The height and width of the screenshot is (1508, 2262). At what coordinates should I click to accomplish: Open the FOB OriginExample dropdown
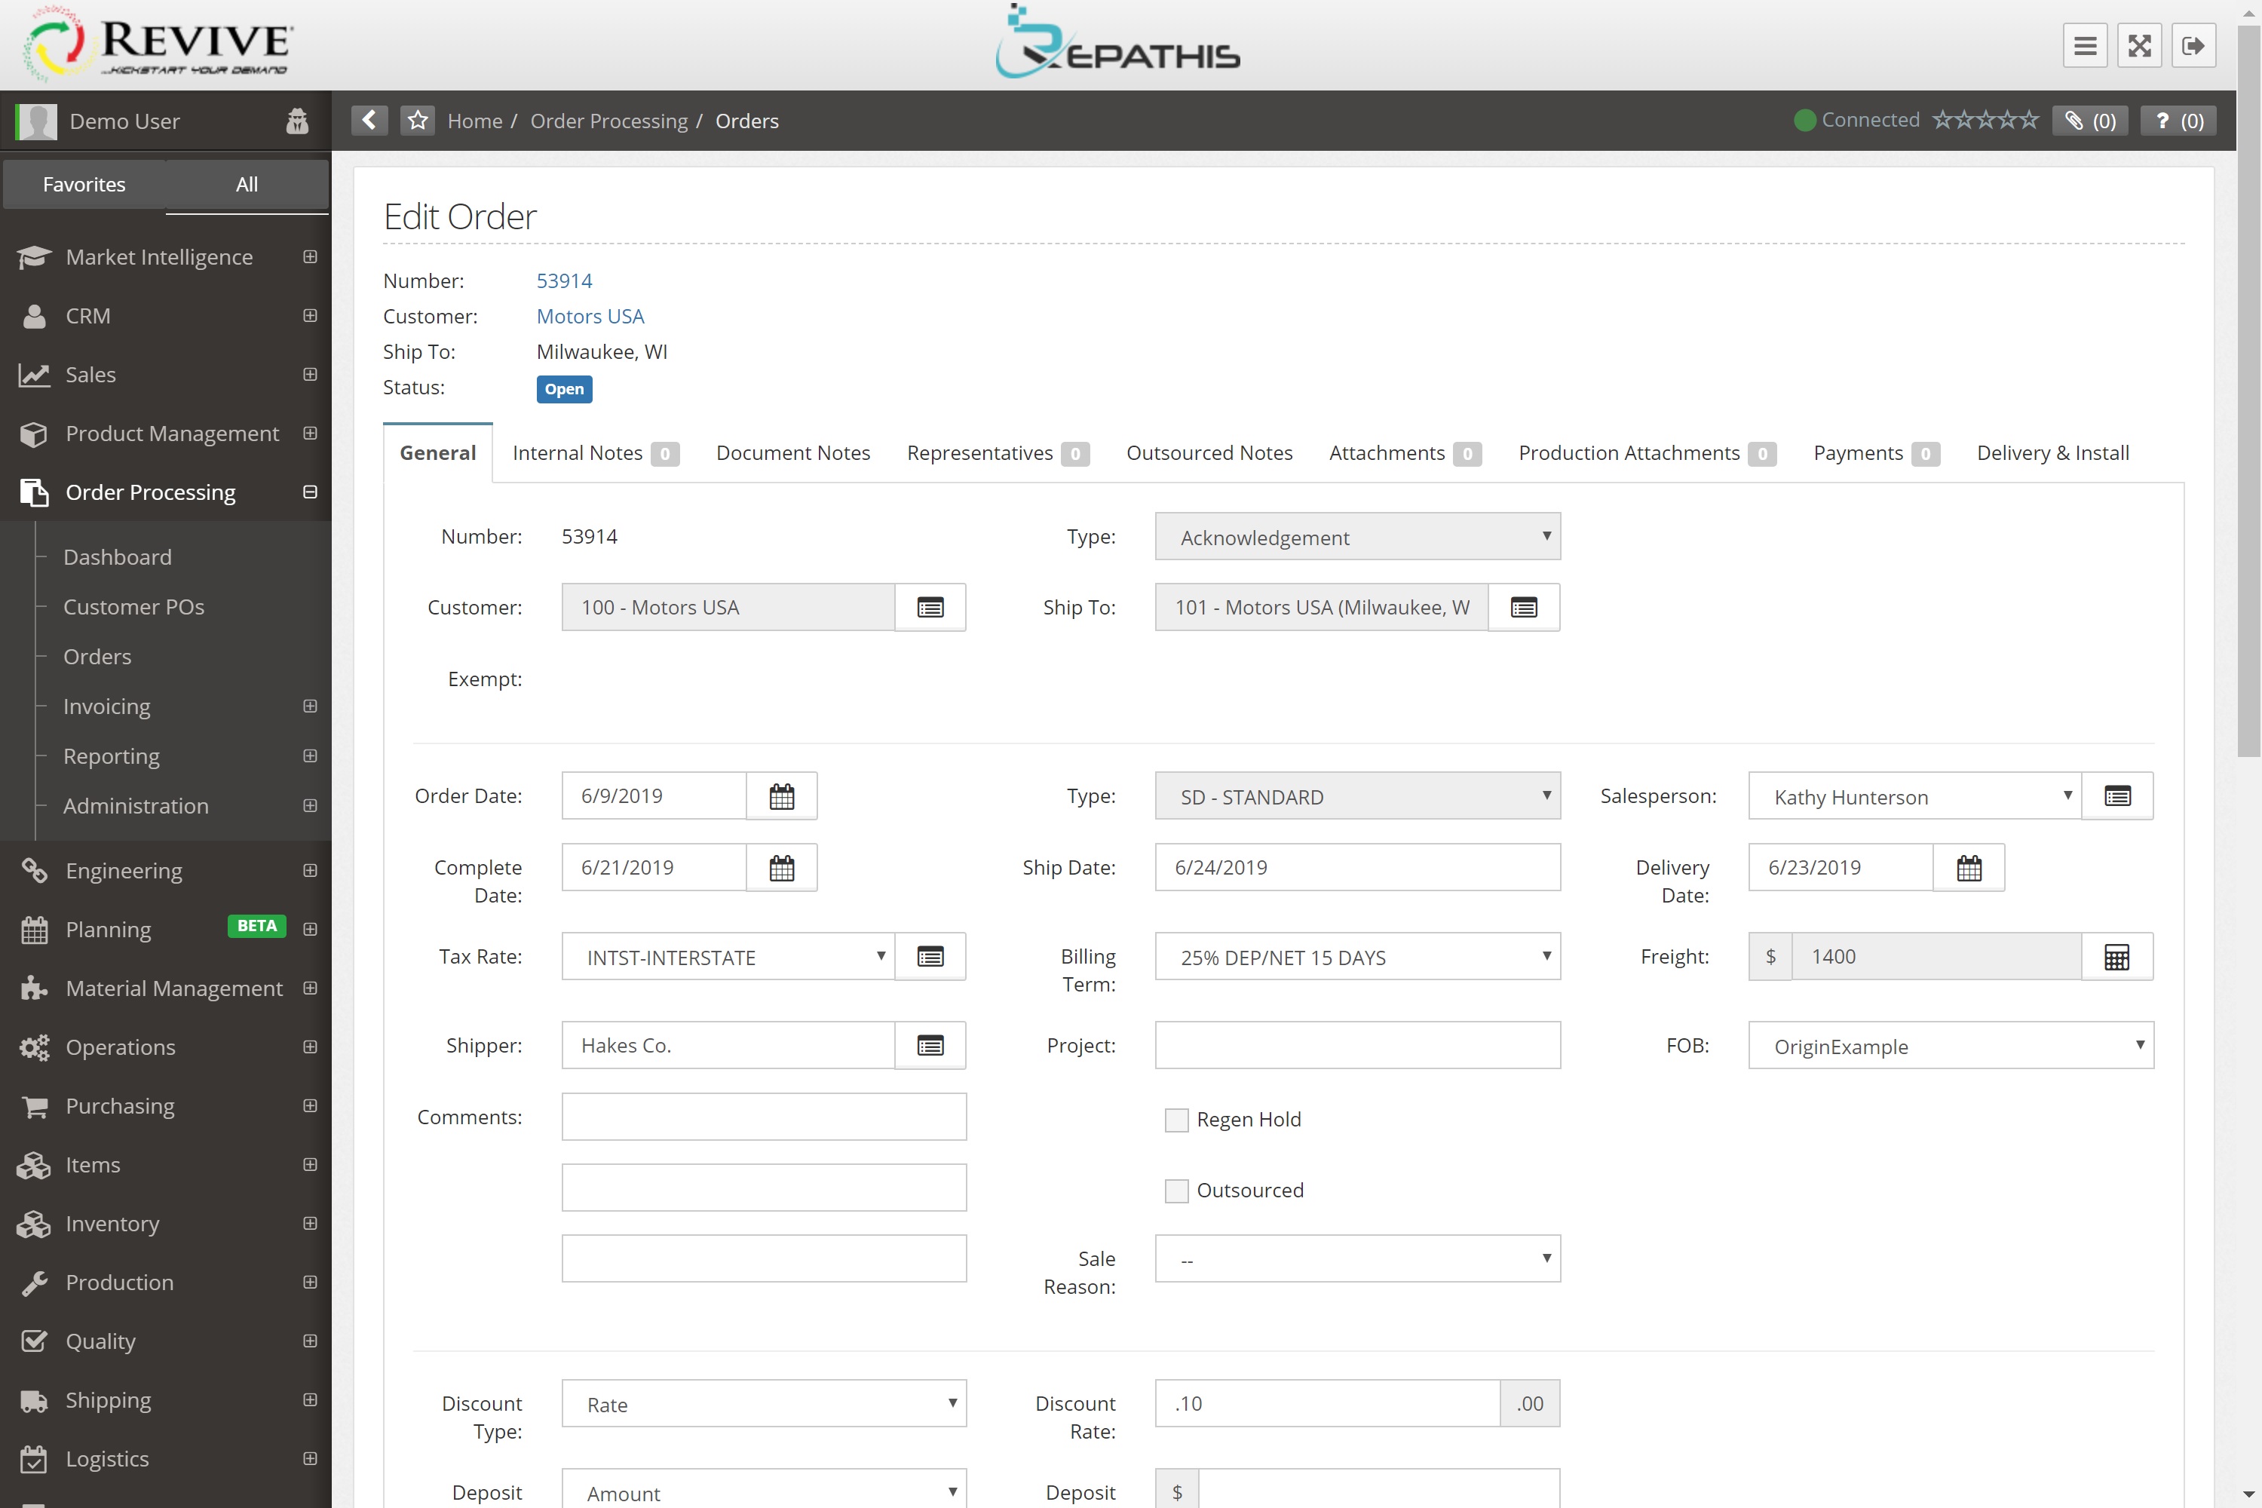click(x=1951, y=1045)
